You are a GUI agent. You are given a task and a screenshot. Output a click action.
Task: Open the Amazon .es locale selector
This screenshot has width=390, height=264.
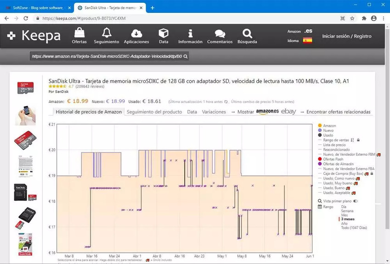(308, 31)
